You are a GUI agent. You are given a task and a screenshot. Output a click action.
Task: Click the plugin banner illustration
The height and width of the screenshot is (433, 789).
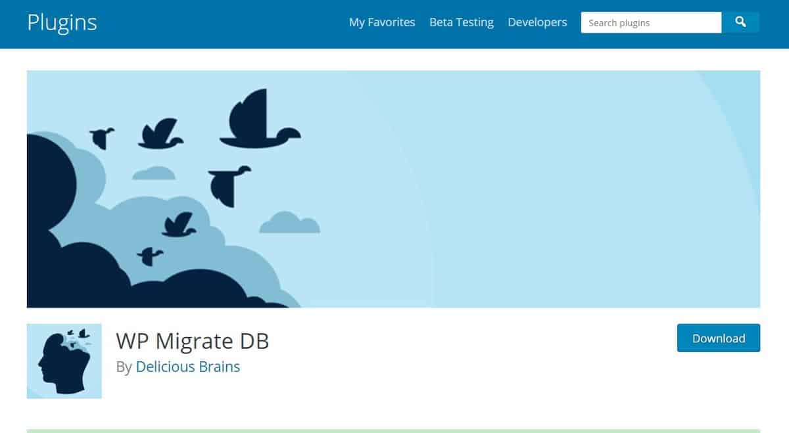(394, 189)
